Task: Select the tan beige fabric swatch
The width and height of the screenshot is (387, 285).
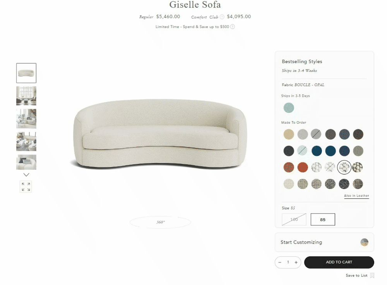Action: pyautogui.click(x=289, y=134)
